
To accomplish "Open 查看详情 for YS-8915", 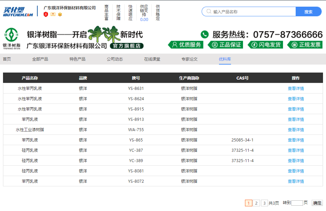I will pos(296,109).
